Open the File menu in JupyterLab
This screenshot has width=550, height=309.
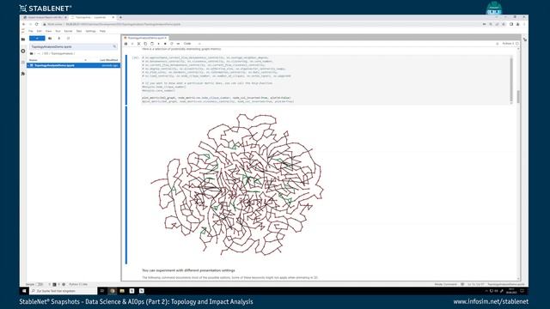click(x=31, y=31)
